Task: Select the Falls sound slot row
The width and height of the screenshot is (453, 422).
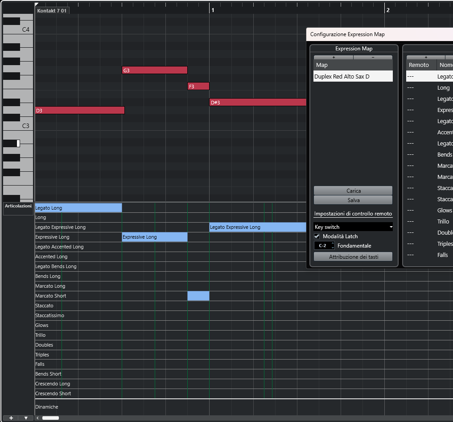Action: [x=430, y=255]
